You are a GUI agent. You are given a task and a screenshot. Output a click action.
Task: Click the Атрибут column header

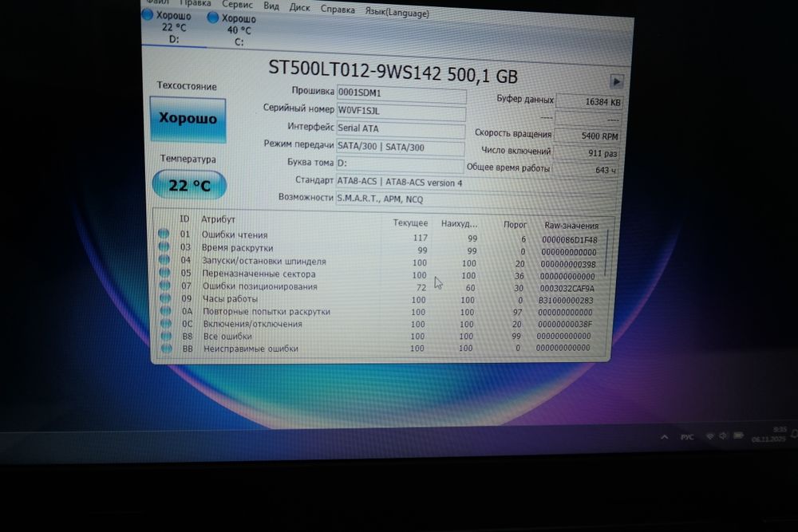click(218, 219)
